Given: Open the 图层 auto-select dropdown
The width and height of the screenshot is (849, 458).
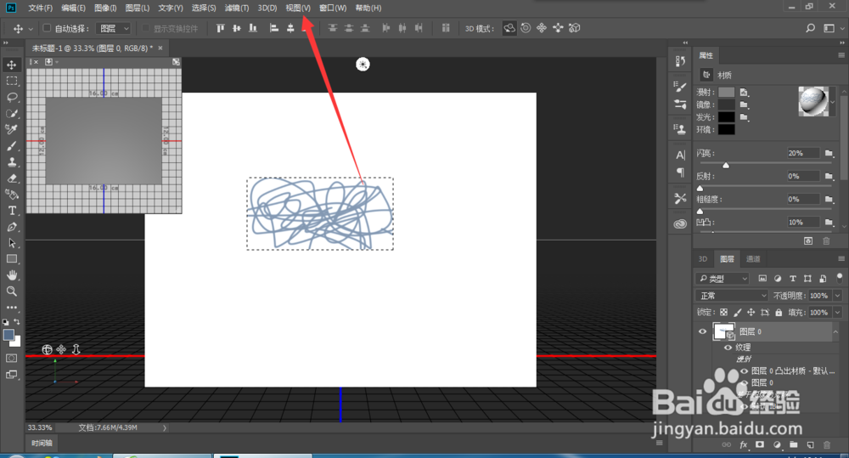Looking at the screenshot, I should coord(113,28).
